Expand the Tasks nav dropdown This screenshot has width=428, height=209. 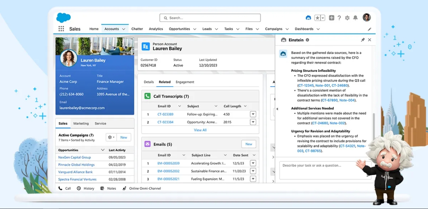click(x=238, y=29)
